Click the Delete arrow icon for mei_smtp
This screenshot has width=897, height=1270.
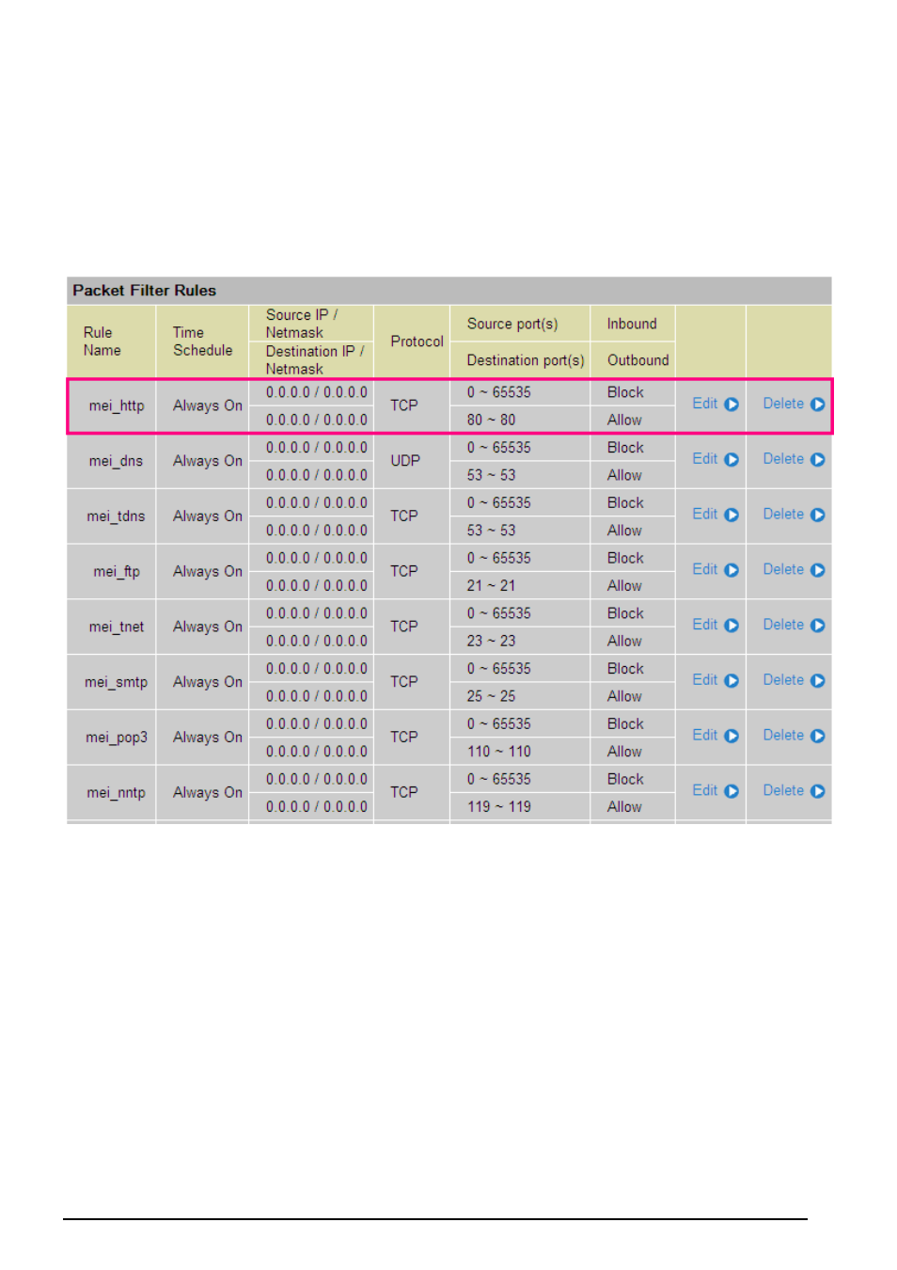(818, 681)
